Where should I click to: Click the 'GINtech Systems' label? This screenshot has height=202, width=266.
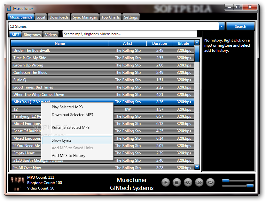[132, 188]
